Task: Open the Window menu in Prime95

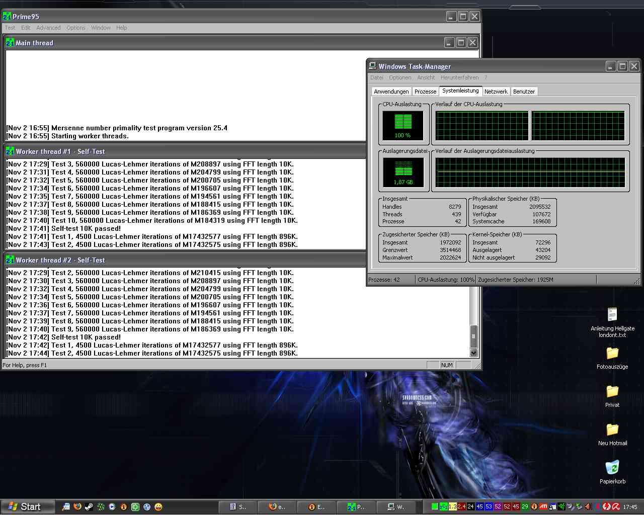Action: [x=101, y=28]
